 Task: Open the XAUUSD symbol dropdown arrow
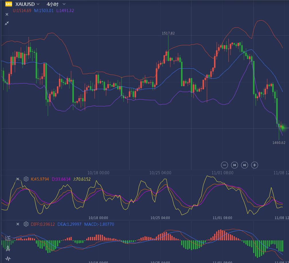point(38,4)
